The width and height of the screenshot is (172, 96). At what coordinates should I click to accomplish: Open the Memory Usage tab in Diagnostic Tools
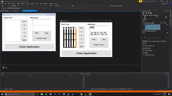156,41
